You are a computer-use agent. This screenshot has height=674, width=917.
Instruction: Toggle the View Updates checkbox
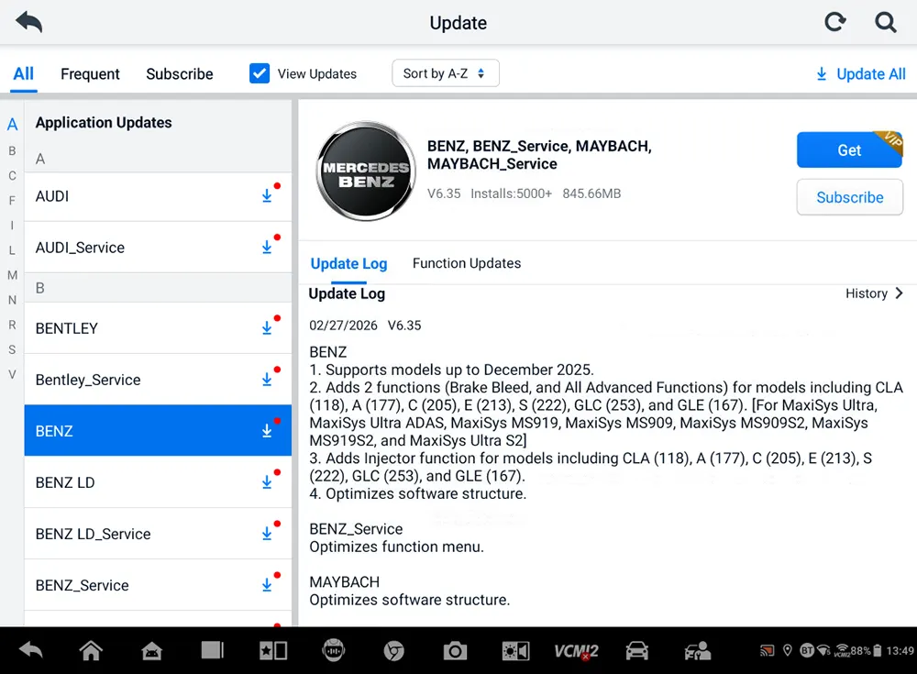[x=260, y=73]
